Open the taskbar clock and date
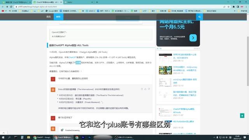The image size is (249, 140). (x=238, y=137)
